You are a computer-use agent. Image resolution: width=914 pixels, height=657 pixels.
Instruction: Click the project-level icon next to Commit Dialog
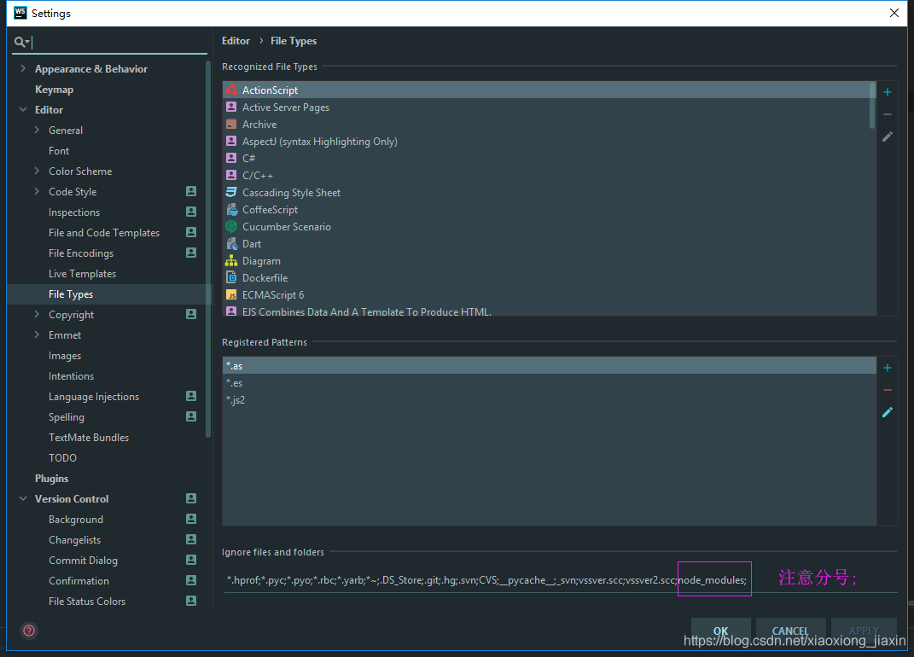191,560
